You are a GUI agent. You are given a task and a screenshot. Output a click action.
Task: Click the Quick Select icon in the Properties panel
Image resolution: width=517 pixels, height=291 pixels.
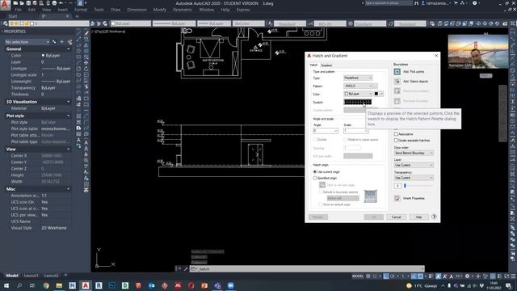click(69, 42)
